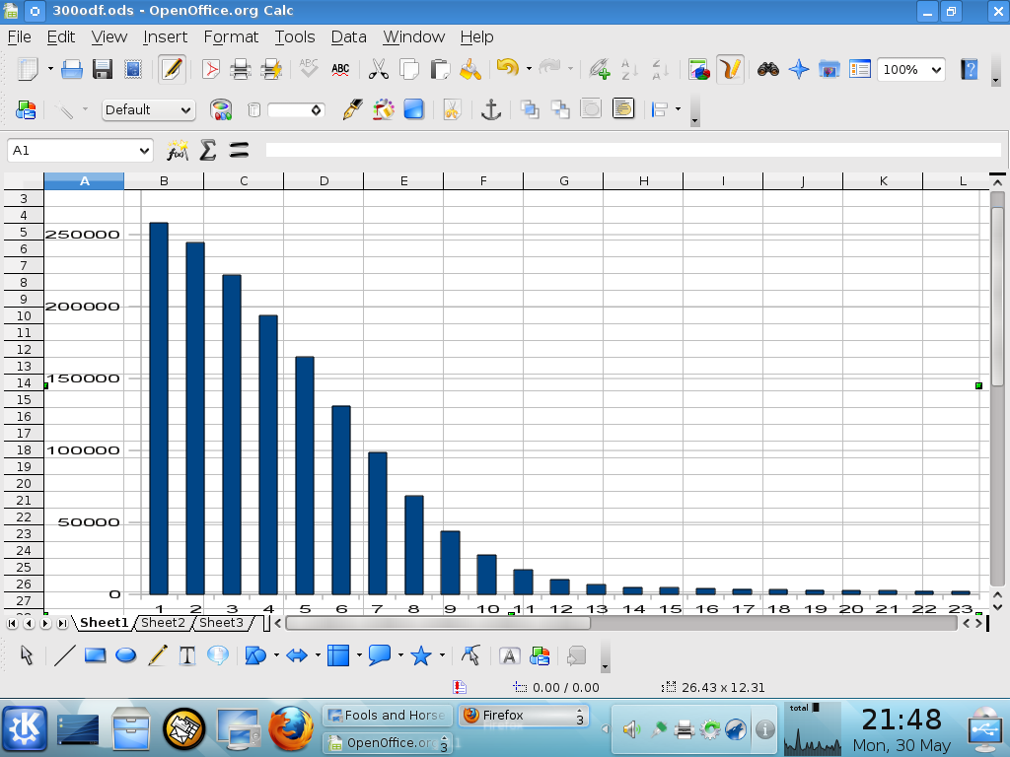Print file directly with printer icon

tap(241, 69)
